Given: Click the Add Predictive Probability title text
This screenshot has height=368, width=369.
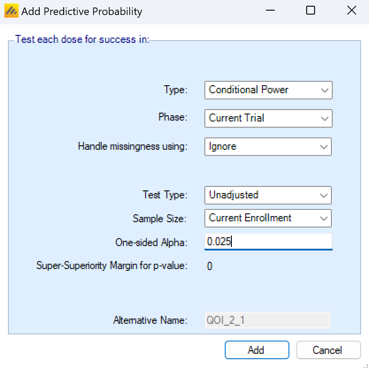Looking at the screenshot, I should tap(82, 11).
